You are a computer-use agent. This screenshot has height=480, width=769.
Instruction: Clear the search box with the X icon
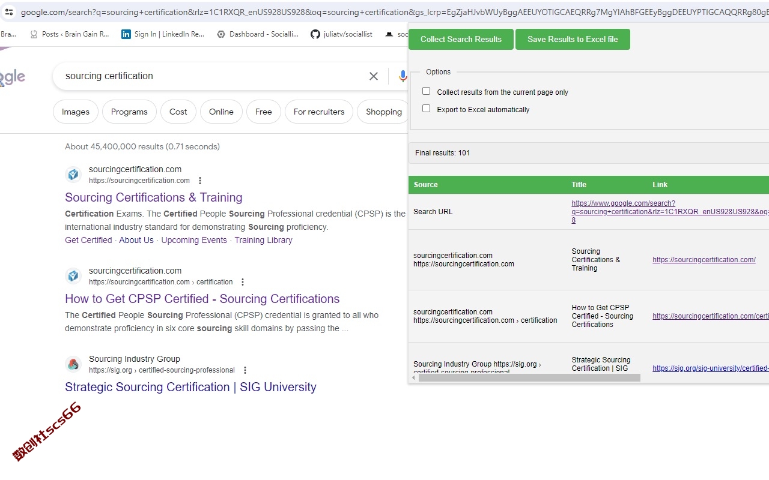[374, 76]
